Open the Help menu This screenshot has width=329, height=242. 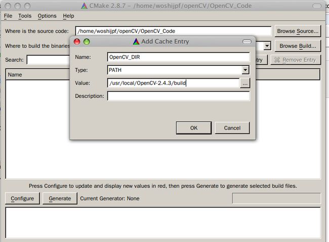point(68,16)
